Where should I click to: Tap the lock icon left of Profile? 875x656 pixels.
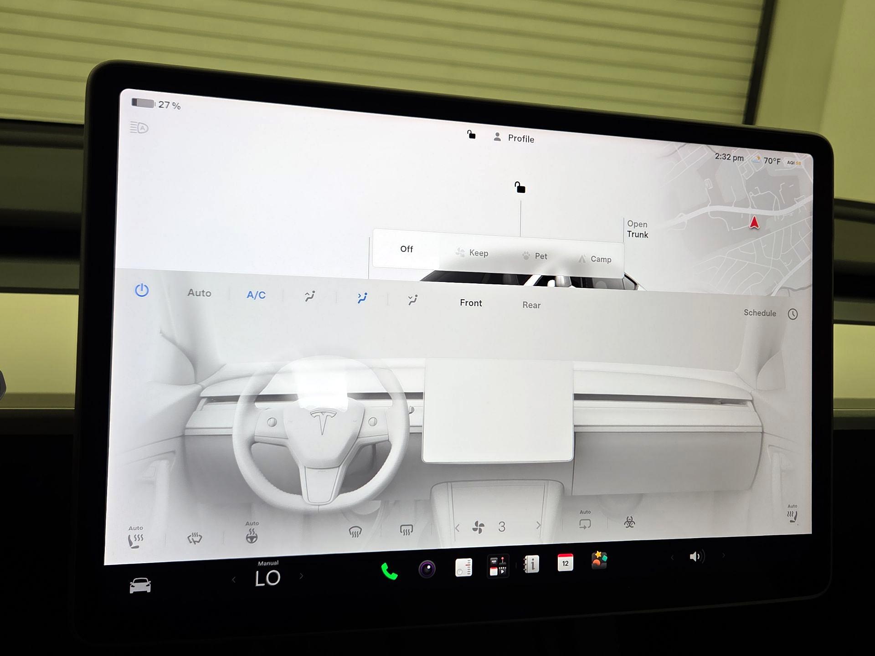click(x=471, y=134)
